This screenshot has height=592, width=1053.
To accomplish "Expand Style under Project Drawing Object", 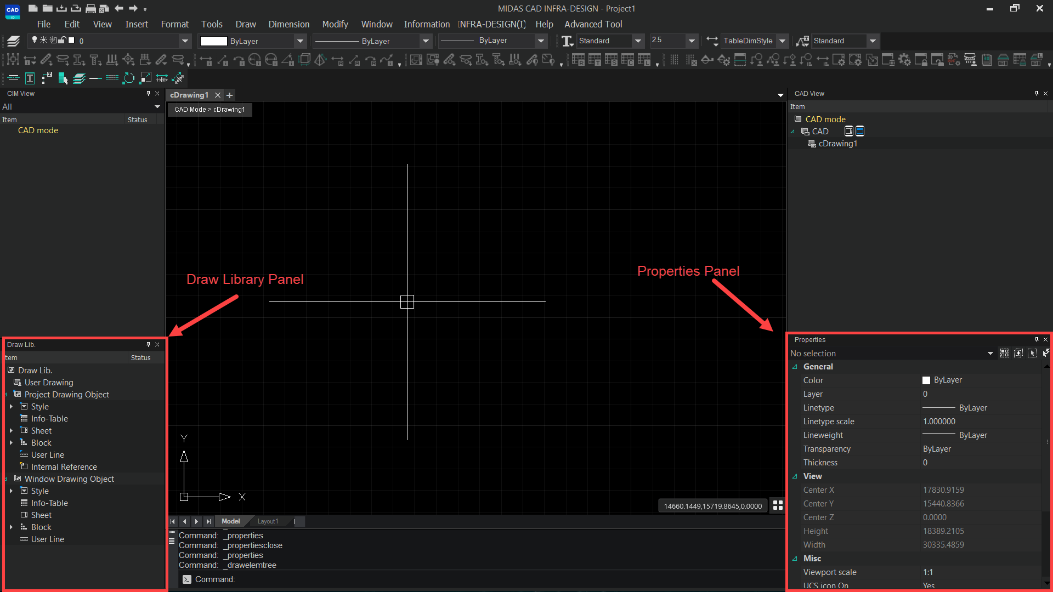I will point(11,407).
